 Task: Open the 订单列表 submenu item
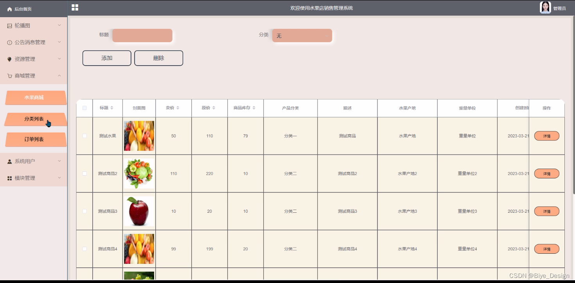(35, 139)
